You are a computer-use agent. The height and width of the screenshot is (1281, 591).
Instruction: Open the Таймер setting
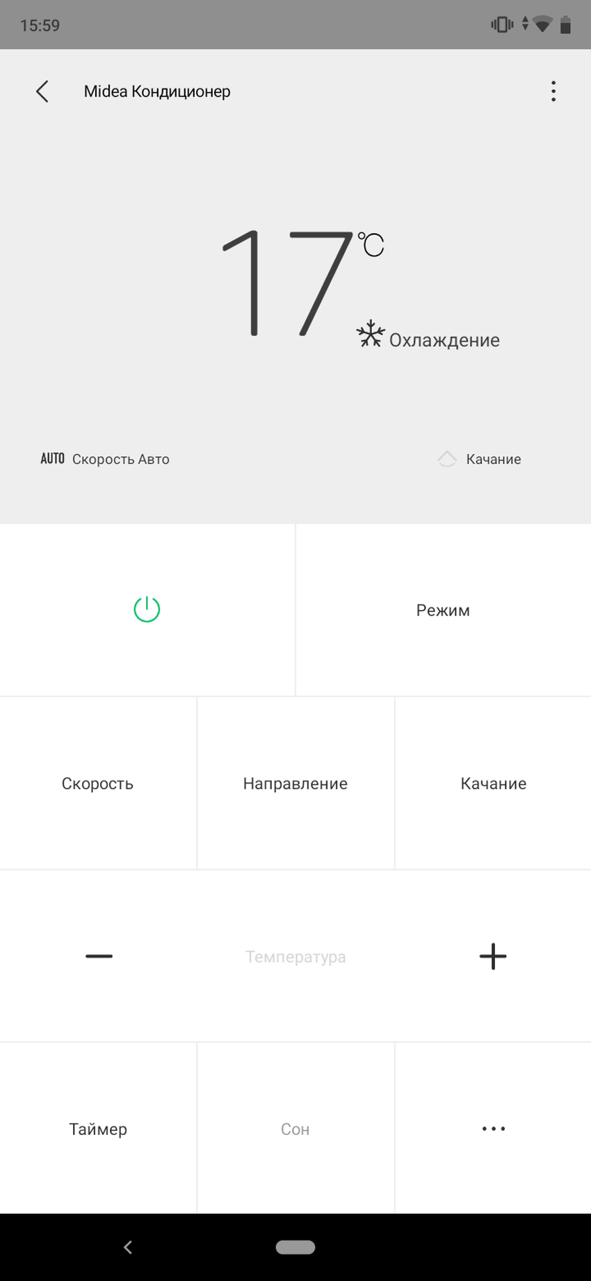point(98,1128)
